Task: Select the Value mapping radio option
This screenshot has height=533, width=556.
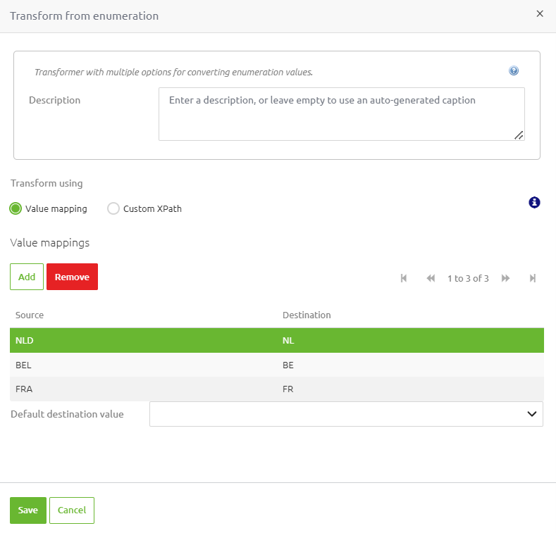Action: [x=16, y=208]
